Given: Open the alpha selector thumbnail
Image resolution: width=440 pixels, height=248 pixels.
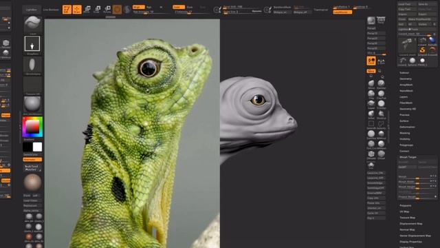Looking at the screenshot, I should pos(32,64).
